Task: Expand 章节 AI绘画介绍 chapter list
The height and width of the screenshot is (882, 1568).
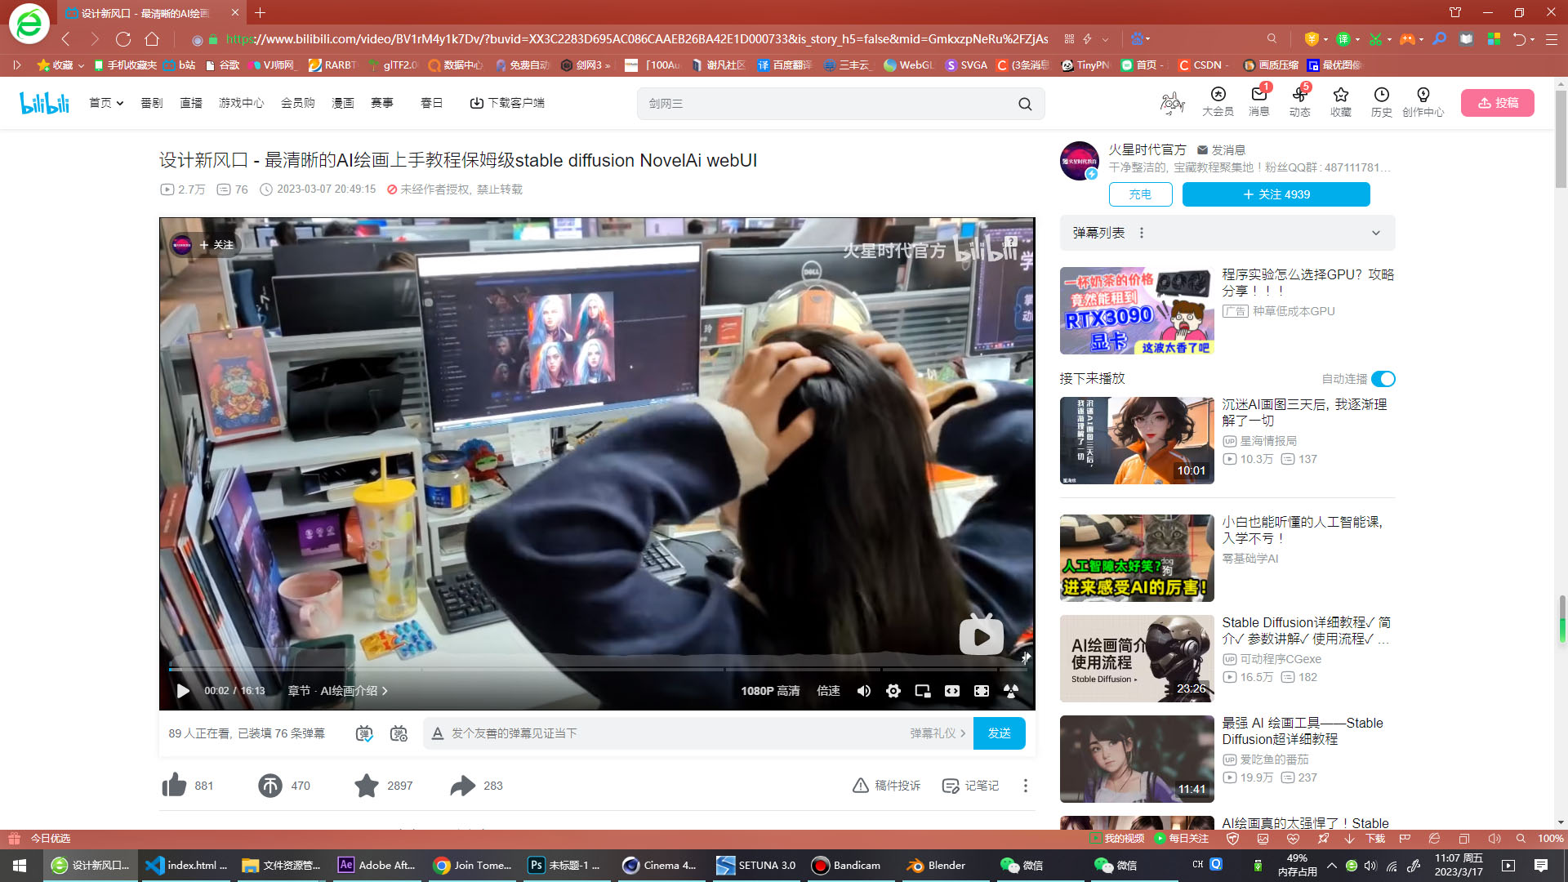Action: [x=337, y=691]
